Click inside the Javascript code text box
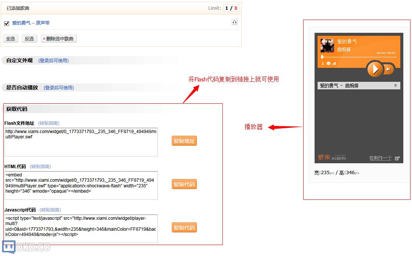This screenshot has height=256, width=412. pos(81,229)
